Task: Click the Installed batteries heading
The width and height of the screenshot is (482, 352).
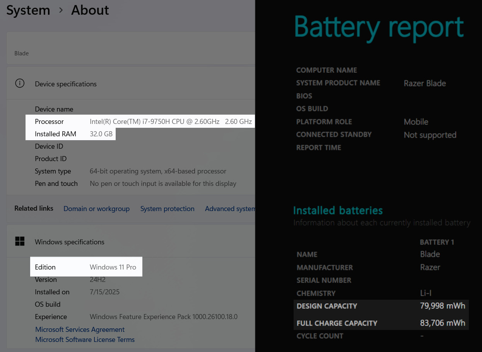Action: (338, 210)
